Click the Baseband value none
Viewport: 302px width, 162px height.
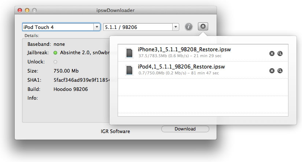click(59, 44)
